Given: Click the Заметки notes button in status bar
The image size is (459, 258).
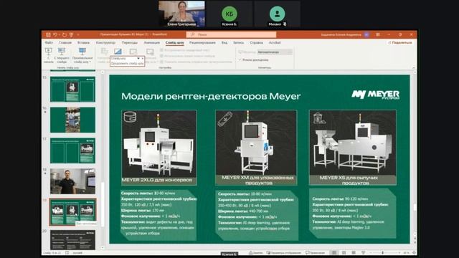Looking at the screenshot, I should [255, 252].
